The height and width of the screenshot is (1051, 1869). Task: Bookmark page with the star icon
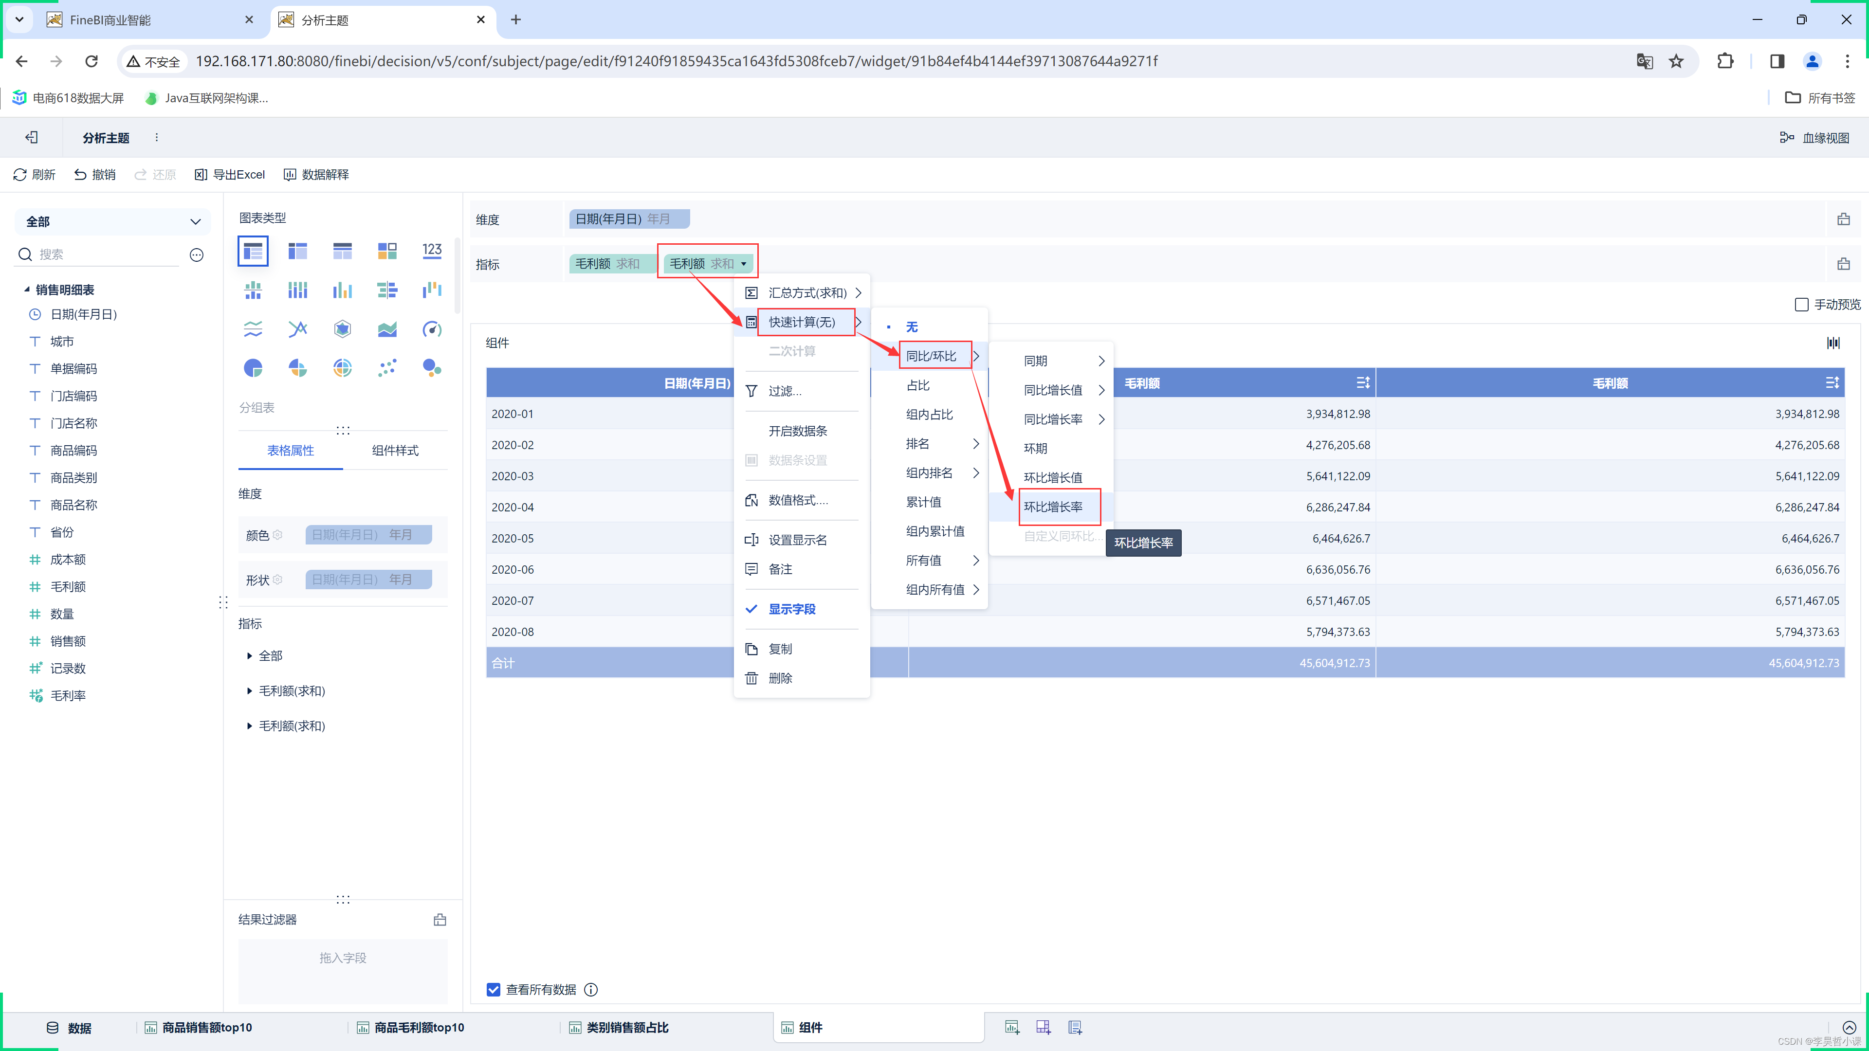1676,62
